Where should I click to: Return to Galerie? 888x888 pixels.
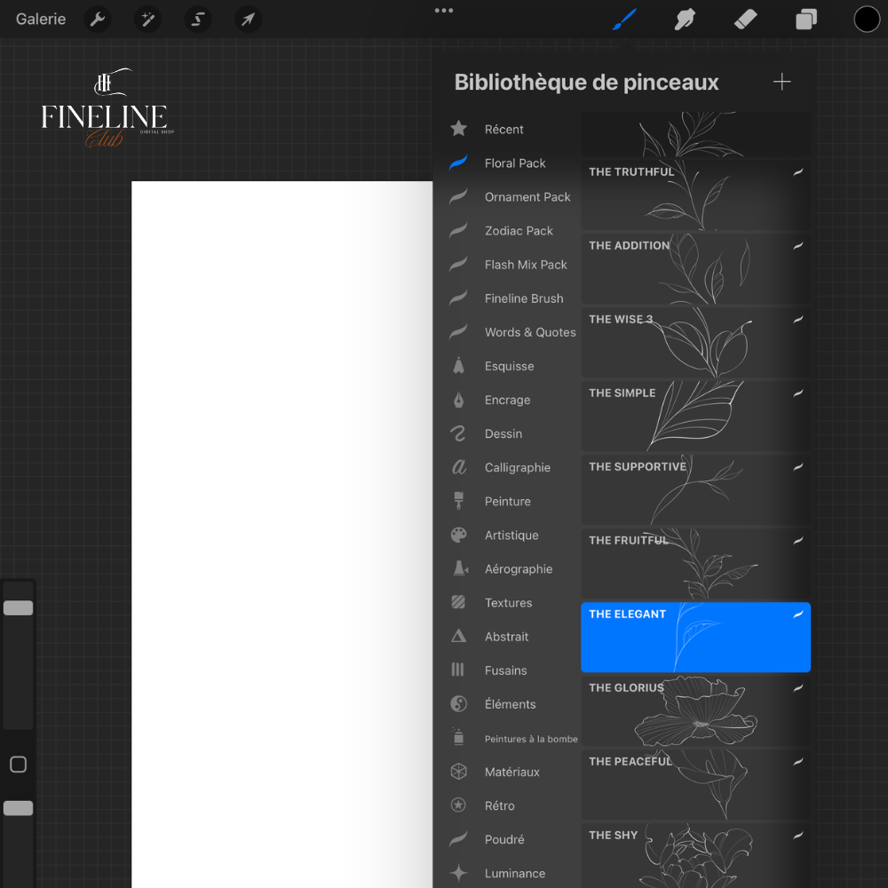41,19
